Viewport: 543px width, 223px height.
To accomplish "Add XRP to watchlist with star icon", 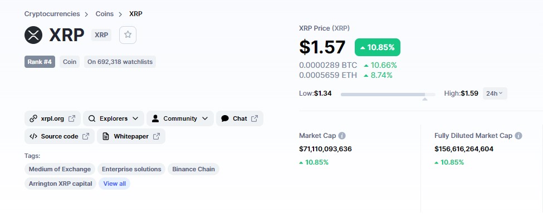I will 128,34.
